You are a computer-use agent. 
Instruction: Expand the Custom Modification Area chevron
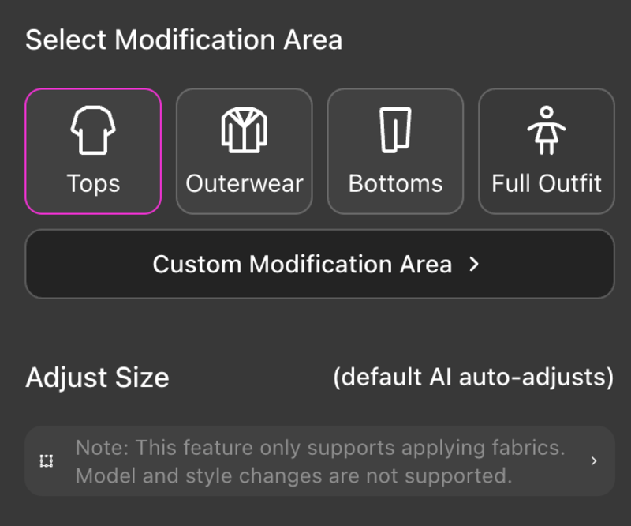point(474,265)
